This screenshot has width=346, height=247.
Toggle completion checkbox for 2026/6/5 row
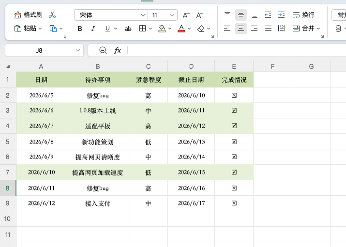pos(234,95)
